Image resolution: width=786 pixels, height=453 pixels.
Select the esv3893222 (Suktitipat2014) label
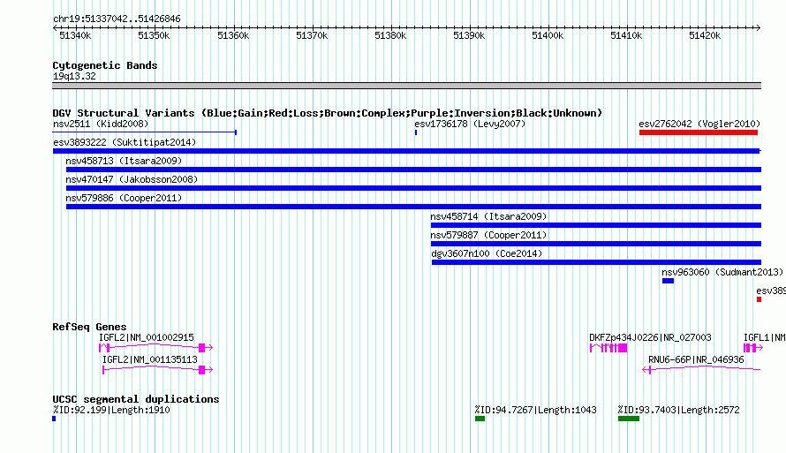coord(125,142)
